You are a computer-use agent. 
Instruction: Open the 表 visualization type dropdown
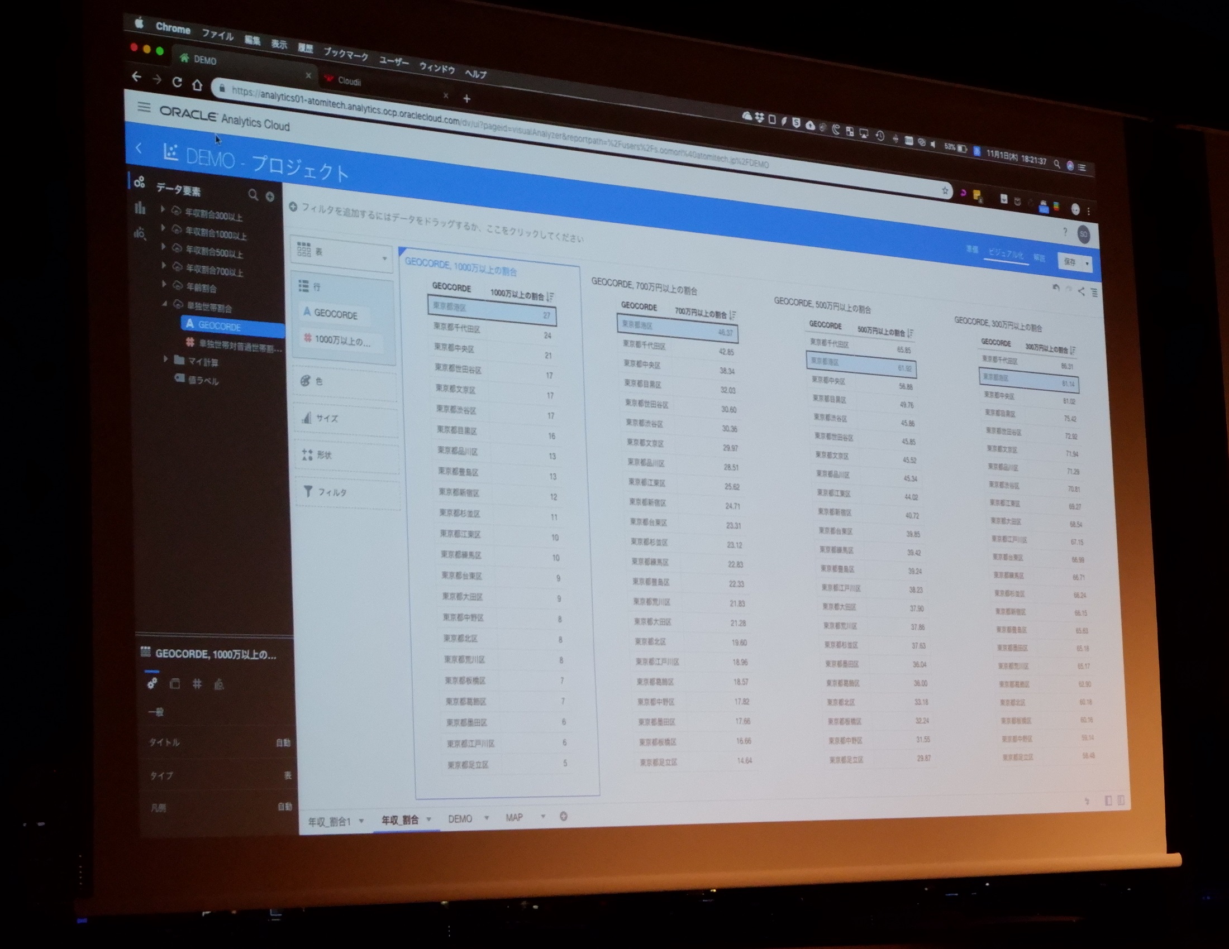point(341,255)
